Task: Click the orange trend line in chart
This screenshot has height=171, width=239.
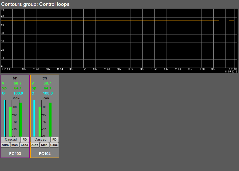Action: pyautogui.click(x=224, y=20)
